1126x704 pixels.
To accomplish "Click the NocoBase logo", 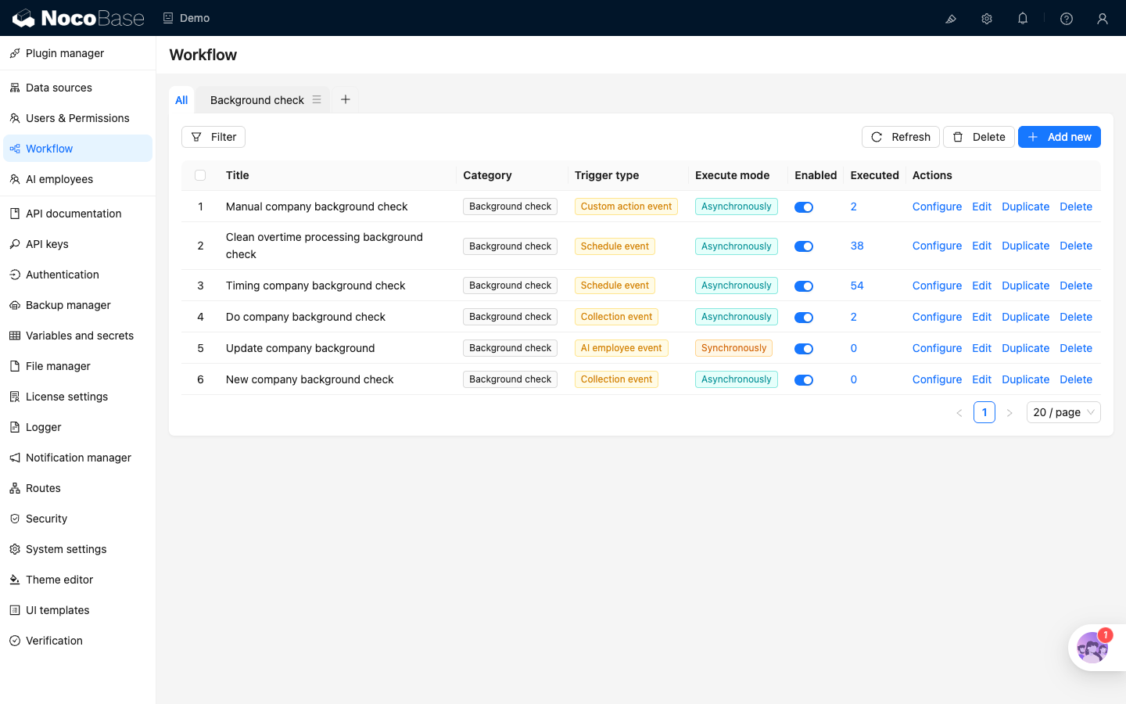I will (78, 18).
